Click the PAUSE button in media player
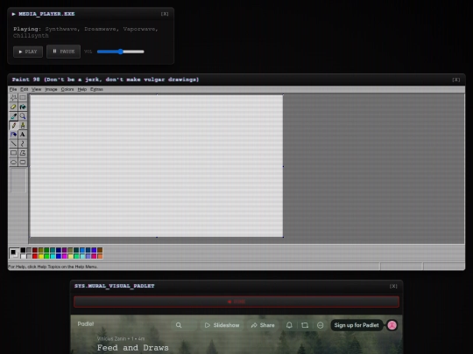The height and width of the screenshot is (354, 473). coord(63,52)
